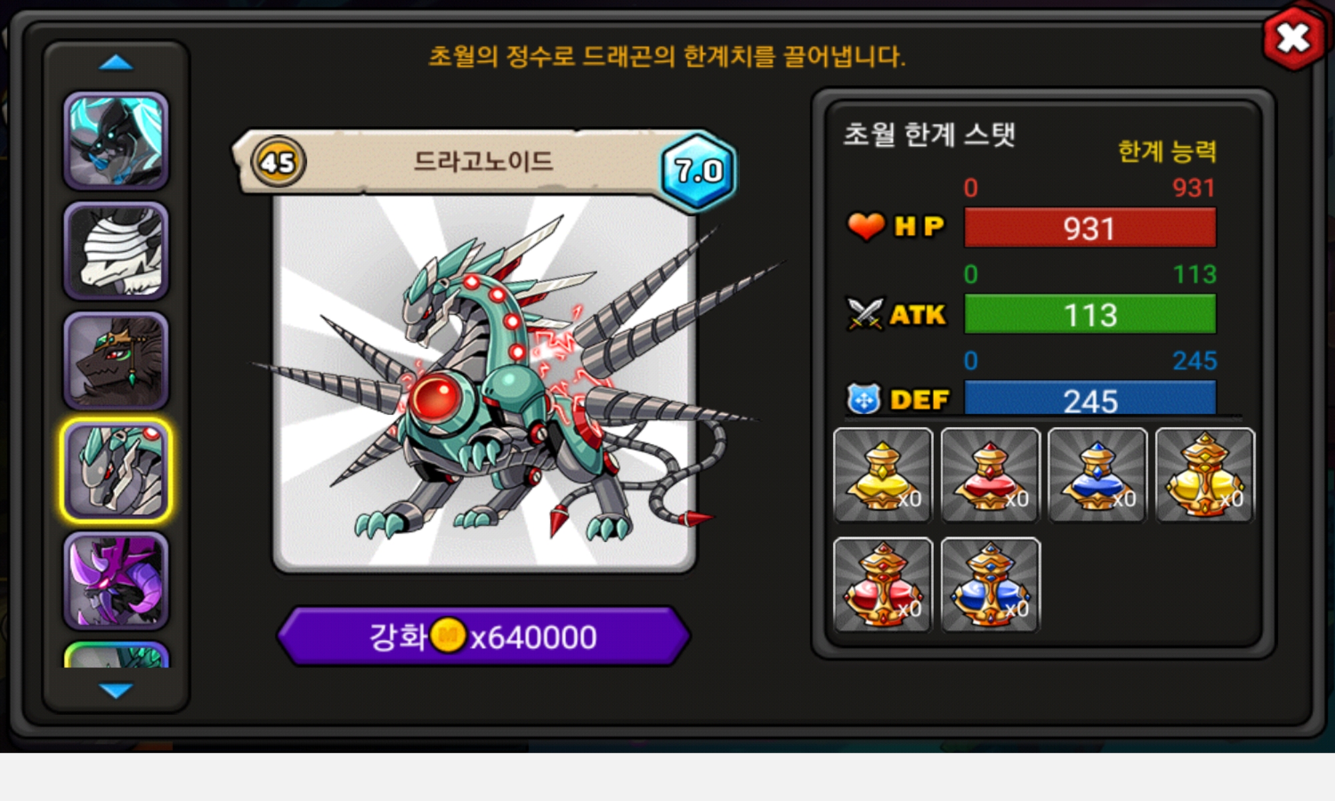This screenshot has width=1335, height=801.
Task: Select the large yellow essence potion
Action: click(1206, 475)
